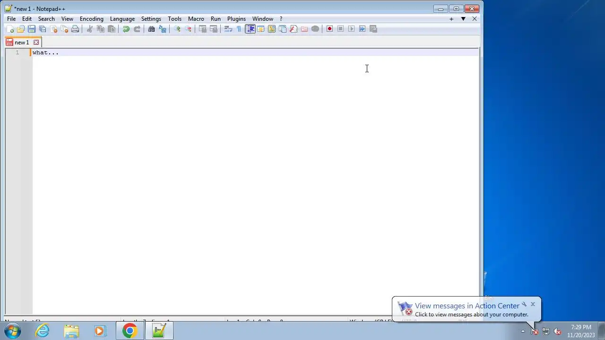Create a new file with toolbar icon
This screenshot has height=340, width=605.
click(x=10, y=29)
